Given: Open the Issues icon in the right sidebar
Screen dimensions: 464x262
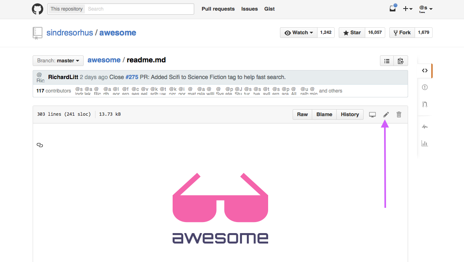Looking at the screenshot, I should (x=424, y=87).
